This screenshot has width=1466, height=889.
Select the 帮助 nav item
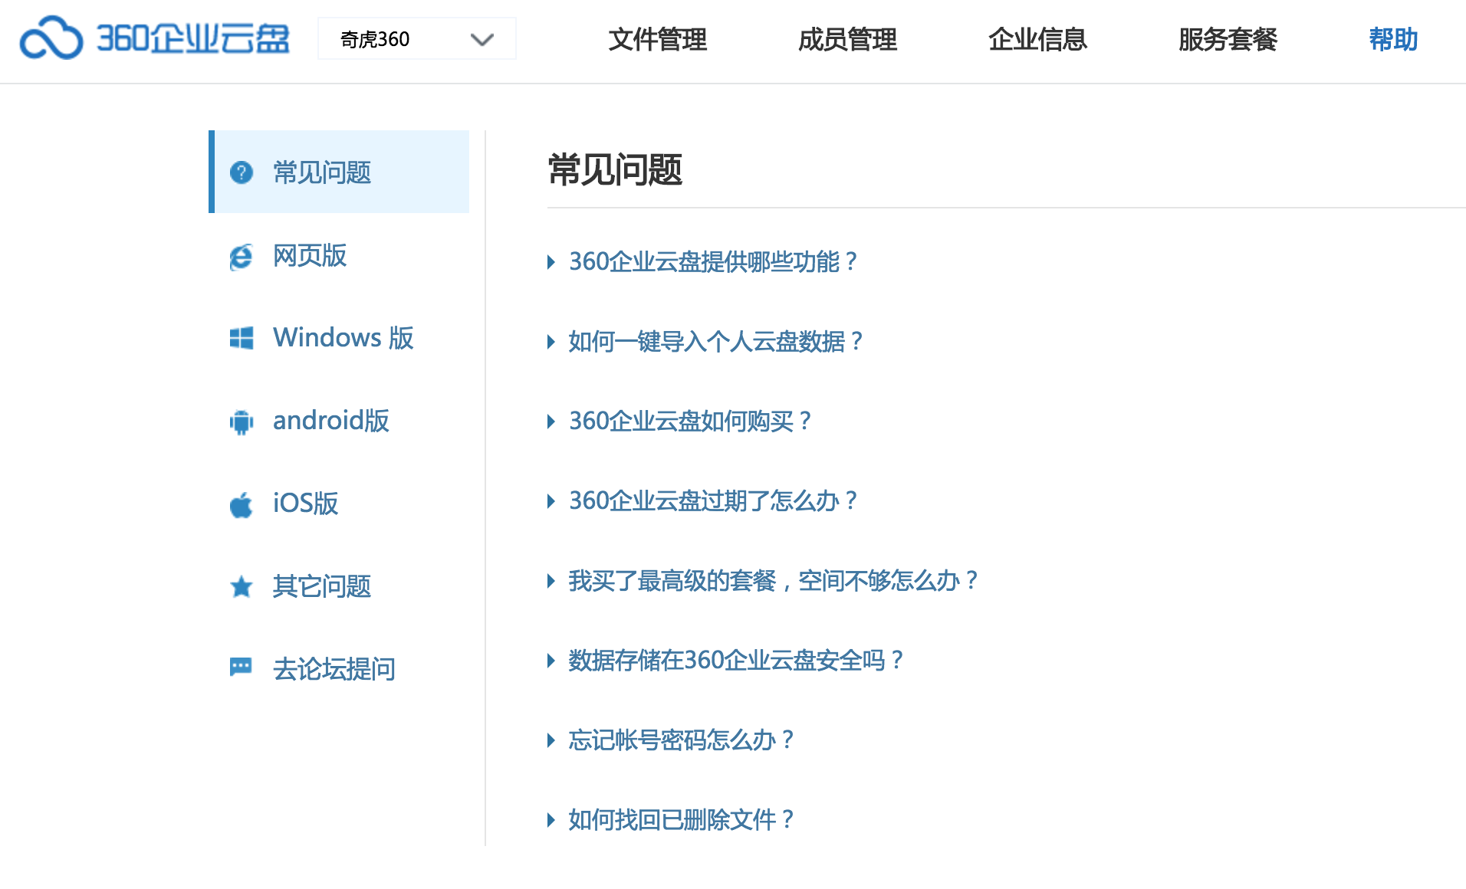pyautogui.click(x=1393, y=39)
